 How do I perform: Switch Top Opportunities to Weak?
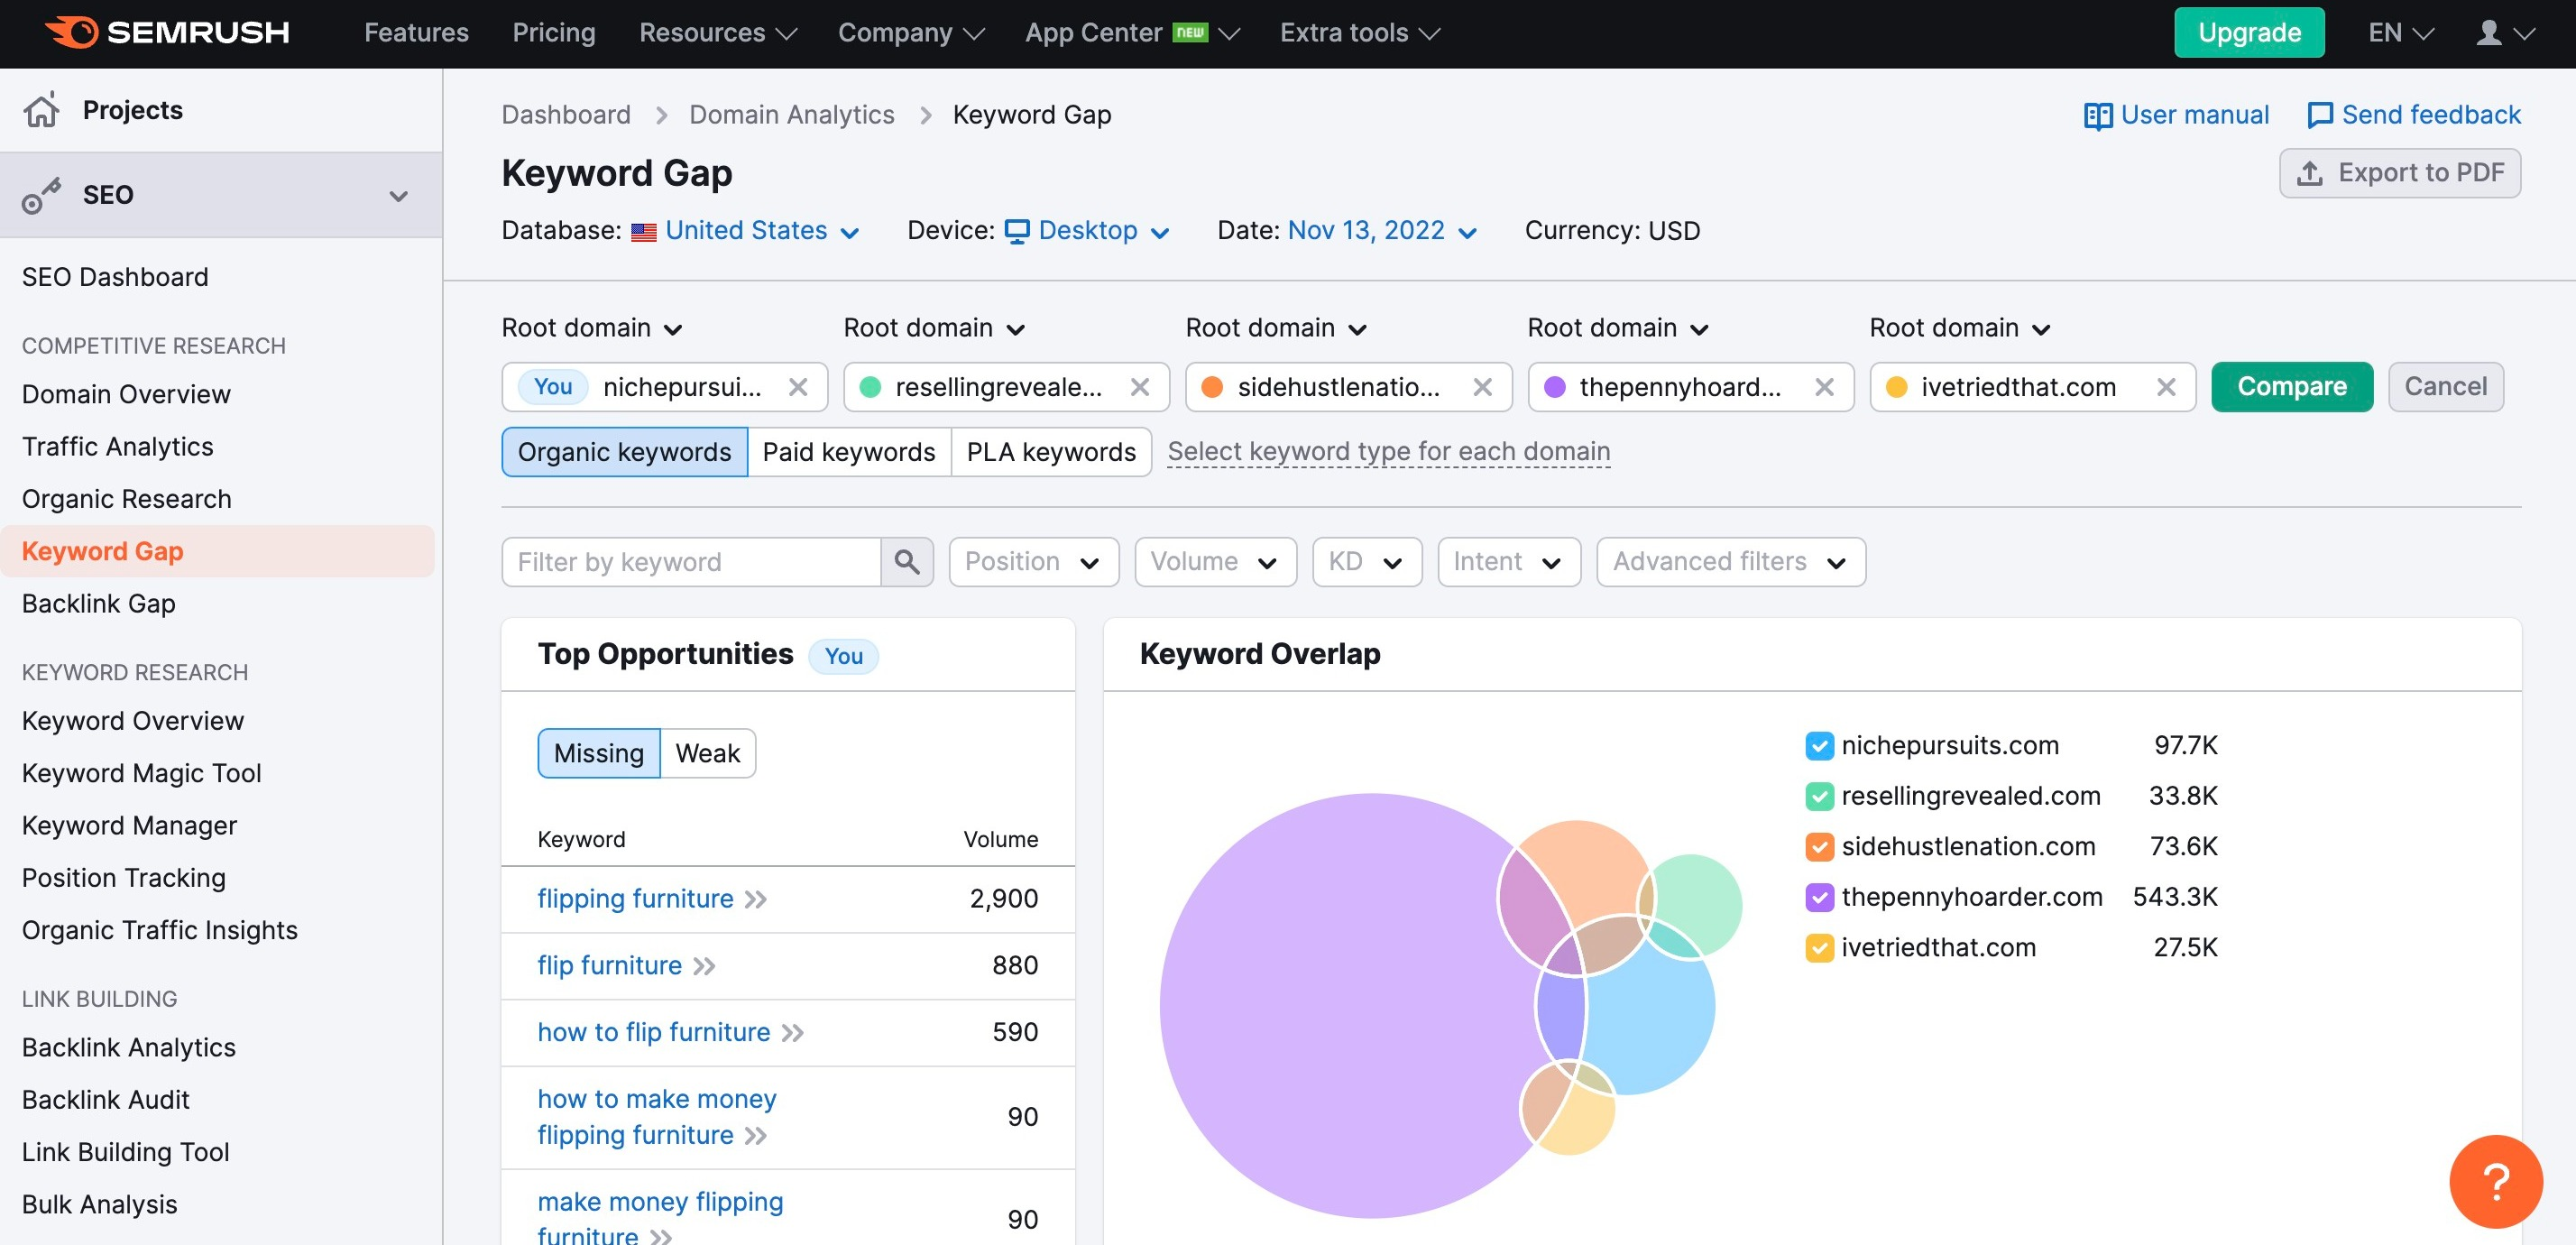708,754
